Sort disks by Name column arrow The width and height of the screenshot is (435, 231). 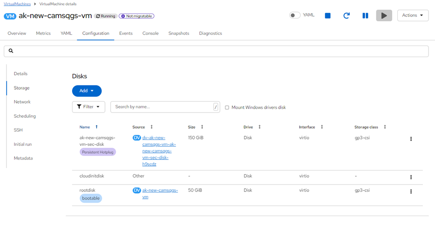point(97,127)
